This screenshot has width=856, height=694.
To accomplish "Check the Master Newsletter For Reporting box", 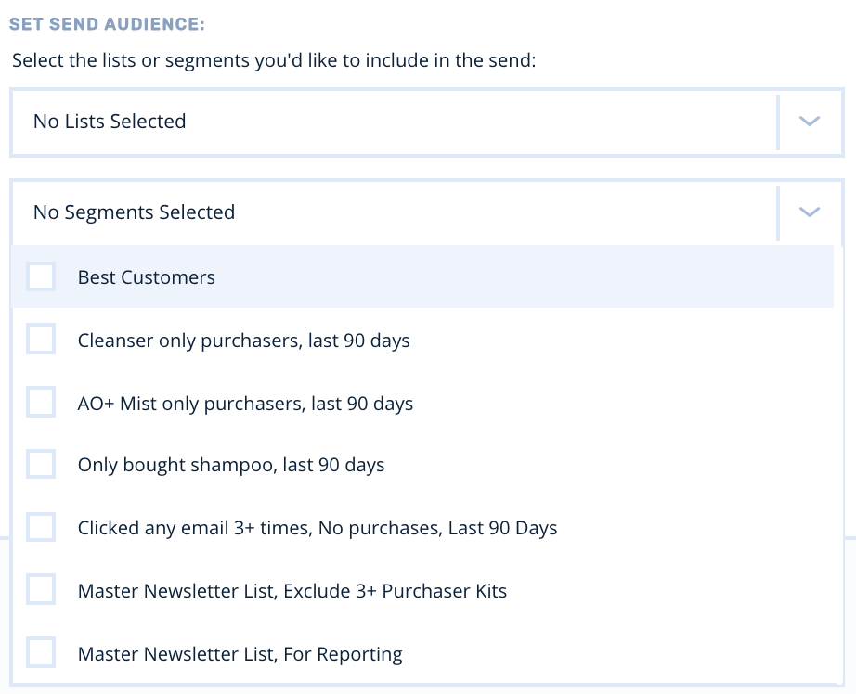I will pos(41,653).
